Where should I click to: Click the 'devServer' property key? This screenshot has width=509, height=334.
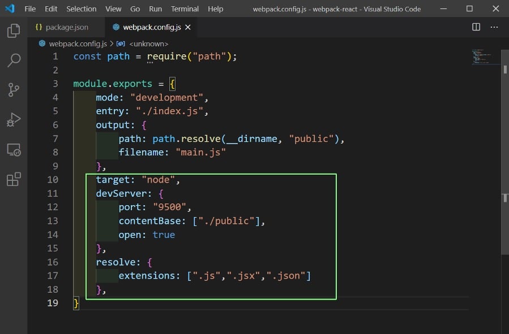coord(121,193)
